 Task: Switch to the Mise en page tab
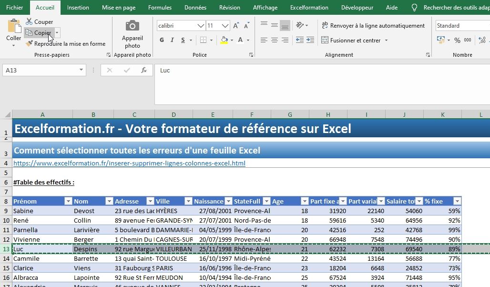tap(119, 8)
